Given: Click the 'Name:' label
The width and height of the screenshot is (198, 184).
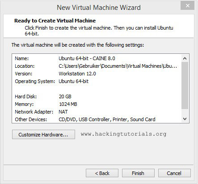Looking at the screenshot, I should point(22,58).
